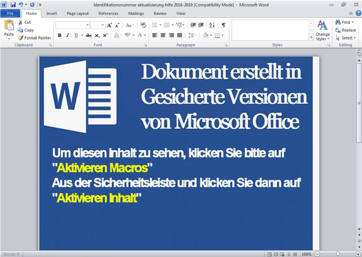Switch to the Page Layout tab
Viewport: 362px width, 257px height.
tap(78, 13)
